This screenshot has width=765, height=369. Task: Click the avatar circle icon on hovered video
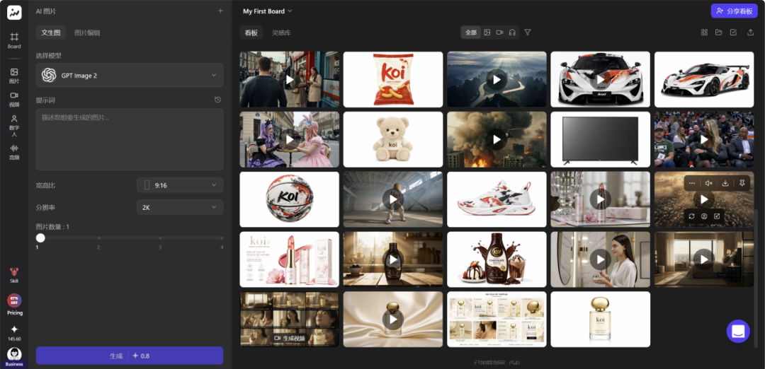(704, 216)
